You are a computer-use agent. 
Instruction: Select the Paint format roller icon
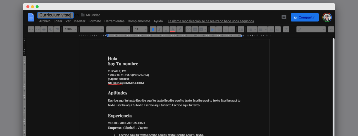pyautogui.click(x=57, y=29)
